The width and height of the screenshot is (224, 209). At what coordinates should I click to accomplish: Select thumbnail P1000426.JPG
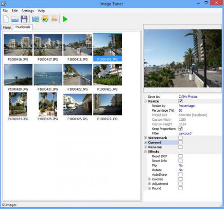(x=78, y=107)
